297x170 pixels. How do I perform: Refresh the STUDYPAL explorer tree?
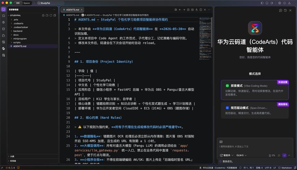coord(51,16)
